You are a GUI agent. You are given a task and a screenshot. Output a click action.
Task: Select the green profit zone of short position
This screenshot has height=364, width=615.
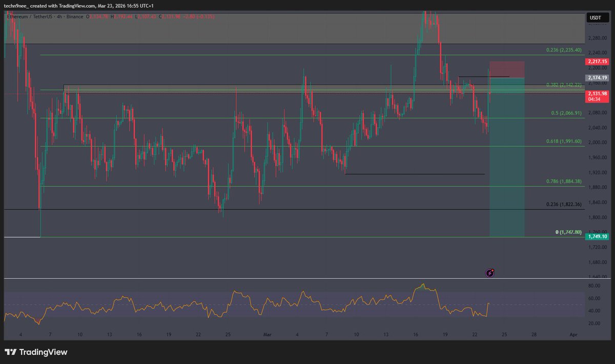507,157
